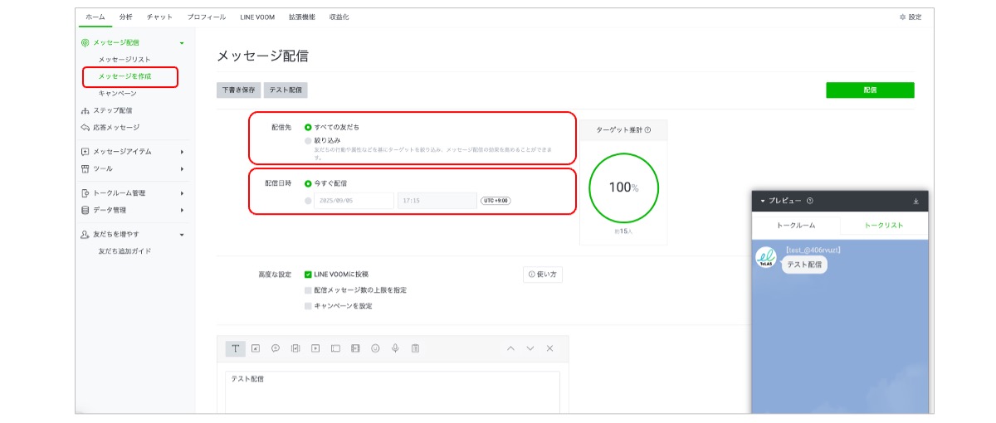This screenshot has width=996, height=423.
Task: Open メッセージリスト in the sidebar
Action: point(124,60)
